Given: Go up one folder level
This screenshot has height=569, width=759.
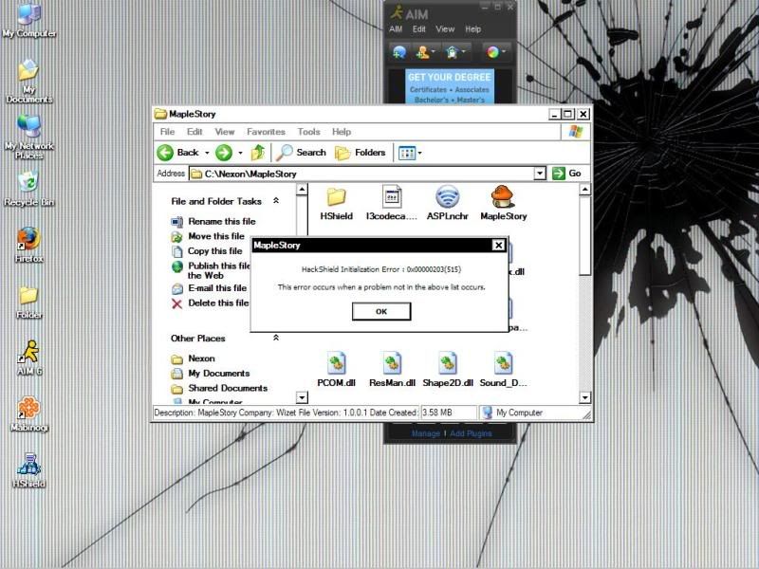Looking at the screenshot, I should click(258, 153).
